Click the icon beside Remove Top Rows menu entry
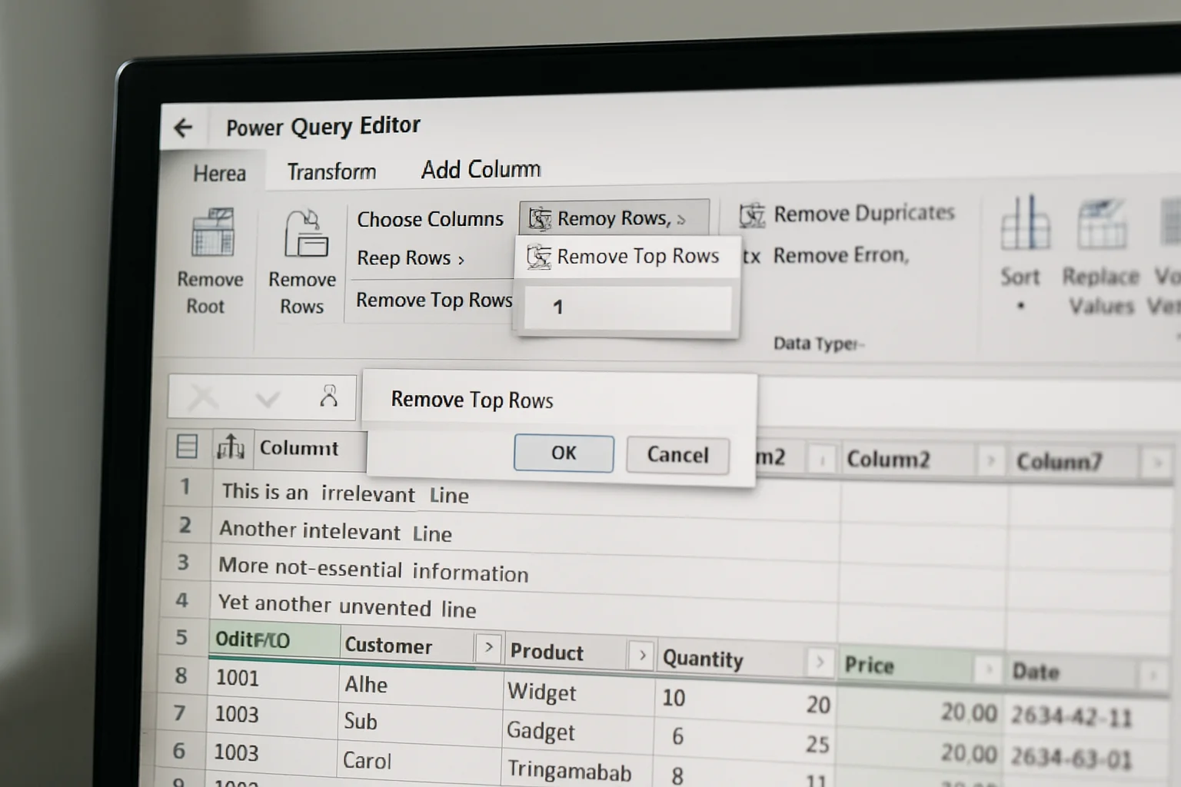Viewport: 1181px width, 787px height. [539, 257]
